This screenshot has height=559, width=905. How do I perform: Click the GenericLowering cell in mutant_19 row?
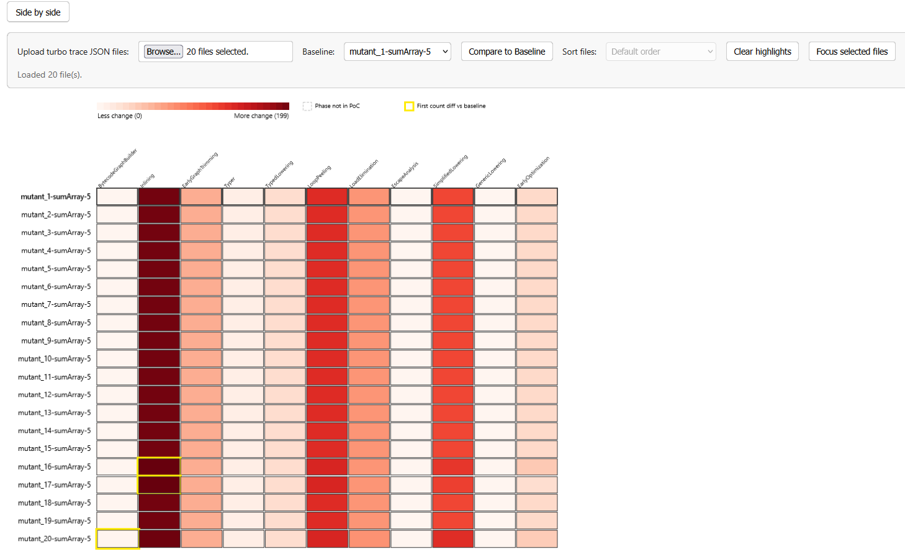[x=495, y=520]
